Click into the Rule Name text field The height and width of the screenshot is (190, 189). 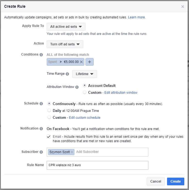click(x=97, y=165)
